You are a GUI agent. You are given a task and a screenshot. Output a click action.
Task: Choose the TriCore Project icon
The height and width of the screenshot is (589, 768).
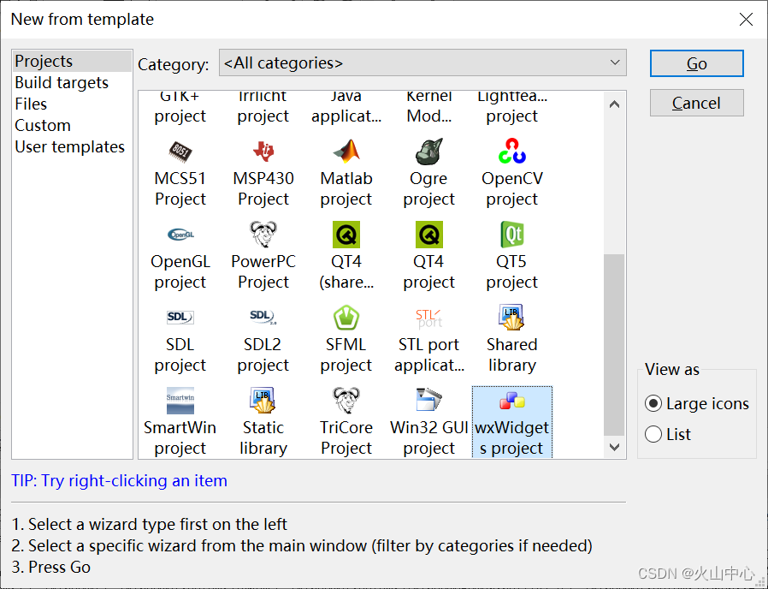[346, 401]
